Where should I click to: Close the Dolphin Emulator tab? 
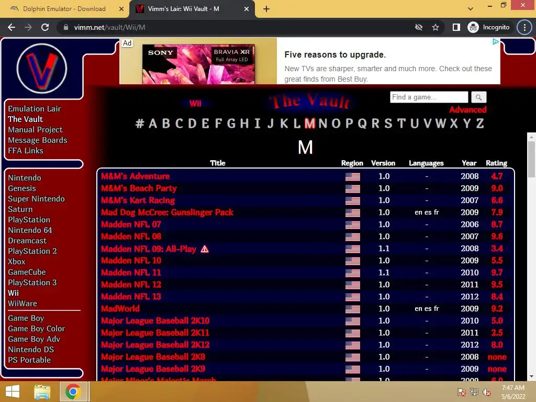click(x=121, y=9)
